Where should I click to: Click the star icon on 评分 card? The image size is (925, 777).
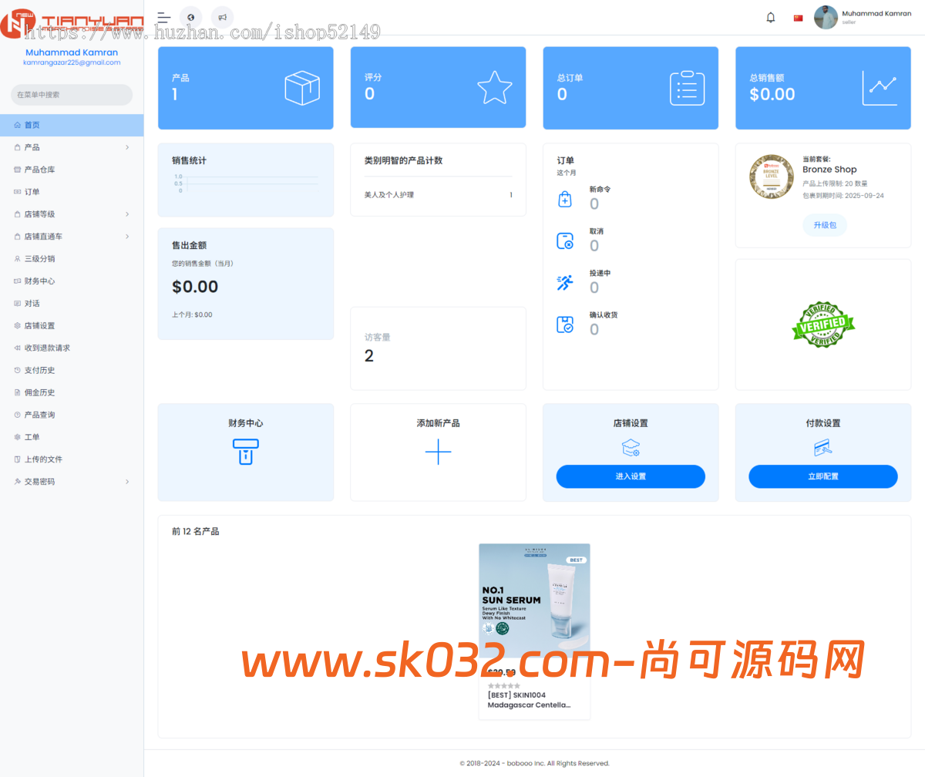click(x=494, y=88)
